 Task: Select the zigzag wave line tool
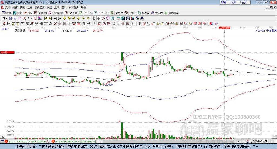click(x=118, y=24)
